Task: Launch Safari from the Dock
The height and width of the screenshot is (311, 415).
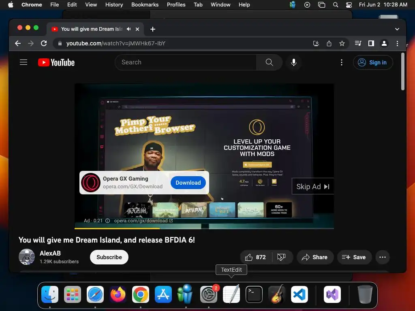Action: (x=95, y=294)
